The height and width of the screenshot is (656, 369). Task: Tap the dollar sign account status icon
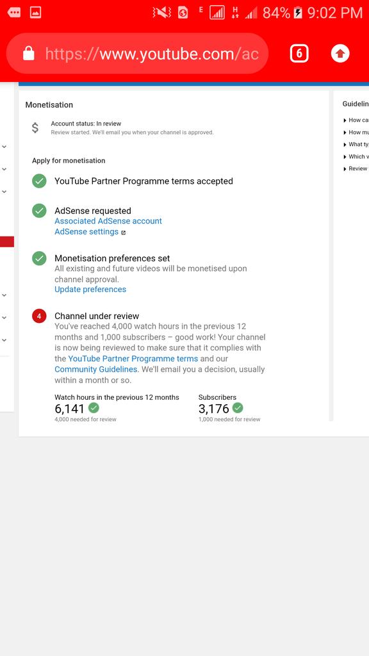pyautogui.click(x=35, y=127)
